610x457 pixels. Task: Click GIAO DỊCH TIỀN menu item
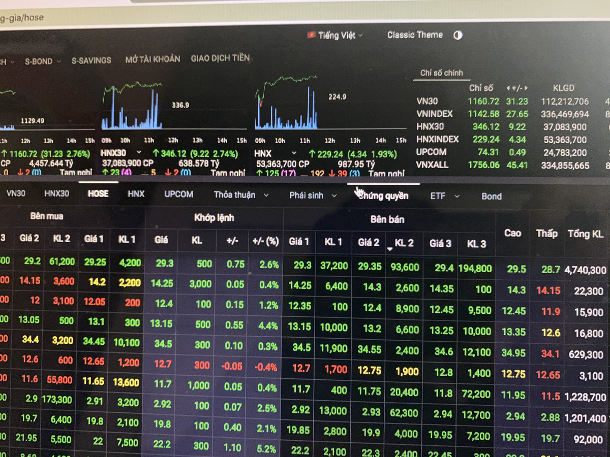click(x=220, y=58)
